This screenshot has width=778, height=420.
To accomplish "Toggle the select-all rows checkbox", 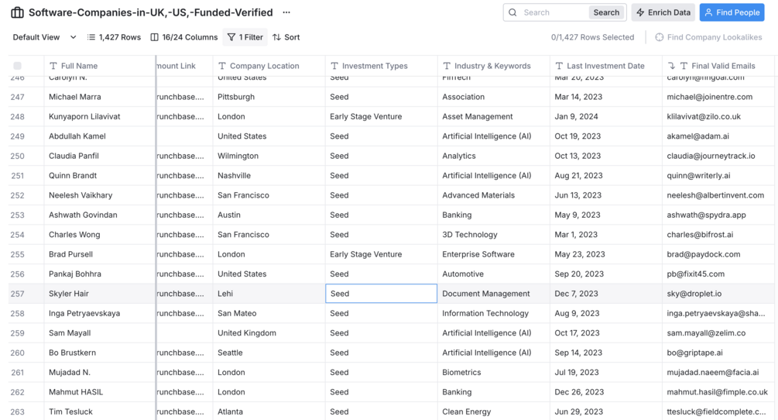I will pos(18,66).
